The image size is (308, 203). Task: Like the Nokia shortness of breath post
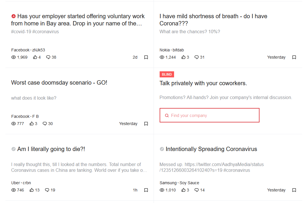click(184, 57)
